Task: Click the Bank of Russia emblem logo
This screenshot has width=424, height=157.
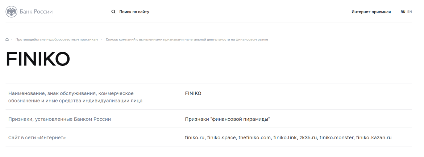Action: [11, 12]
